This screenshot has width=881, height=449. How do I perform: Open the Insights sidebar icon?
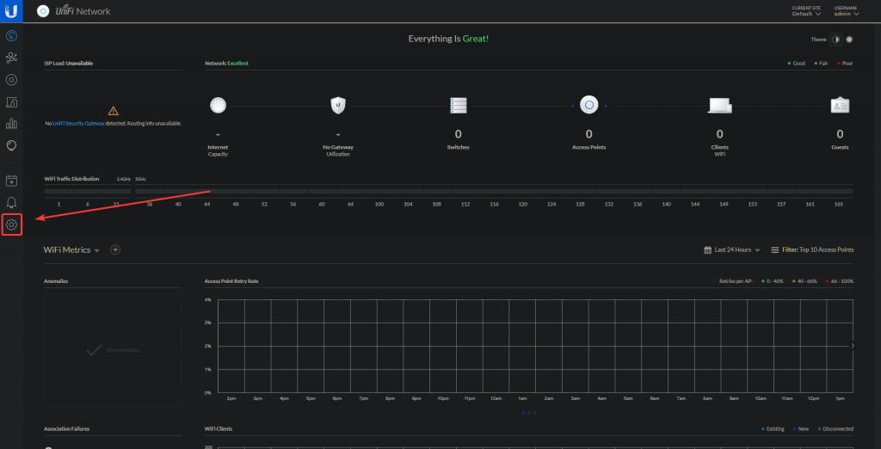11,145
